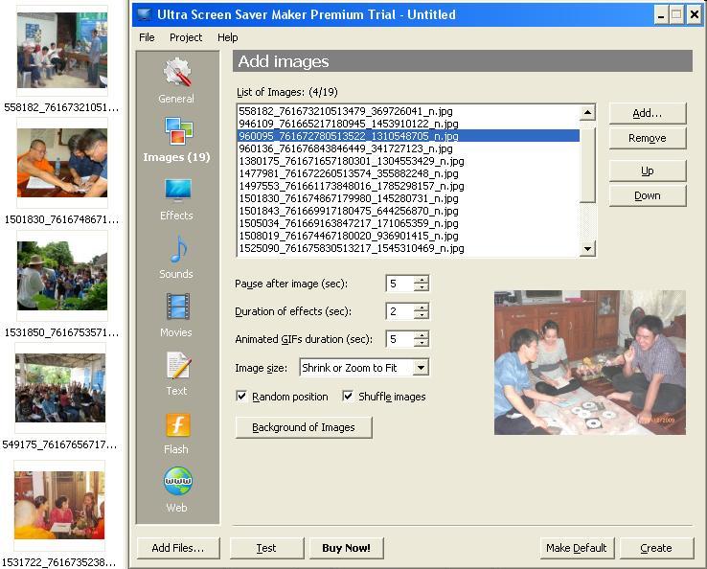Click the image list scroll down arrow
The image size is (707, 569).
[587, 248]
